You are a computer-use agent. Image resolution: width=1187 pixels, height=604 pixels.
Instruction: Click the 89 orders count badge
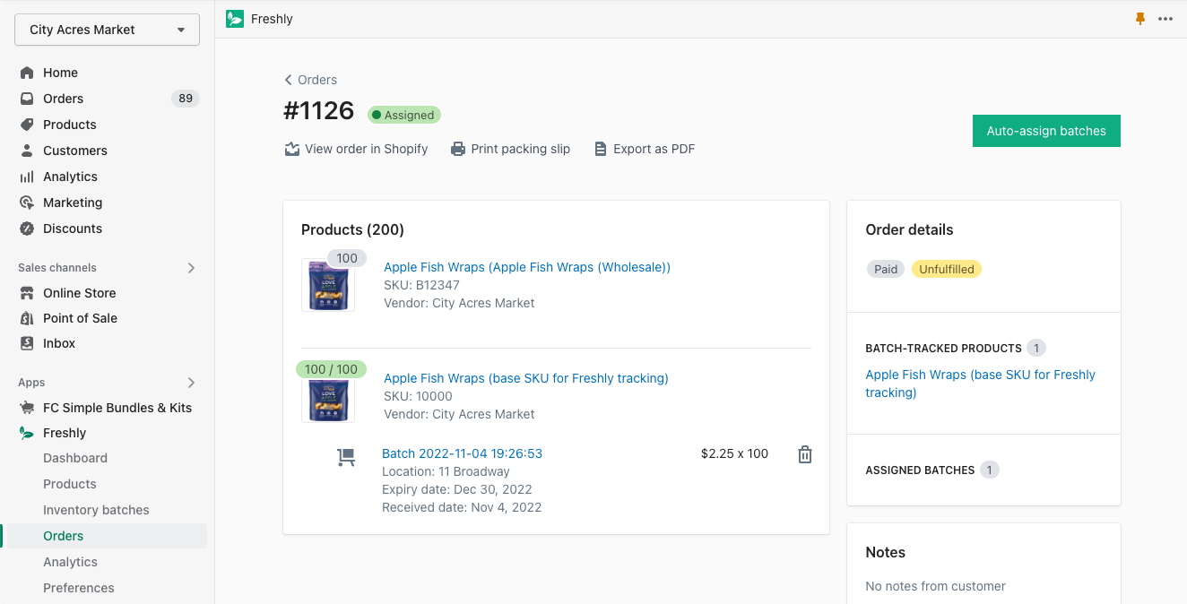tap(186, 99)
